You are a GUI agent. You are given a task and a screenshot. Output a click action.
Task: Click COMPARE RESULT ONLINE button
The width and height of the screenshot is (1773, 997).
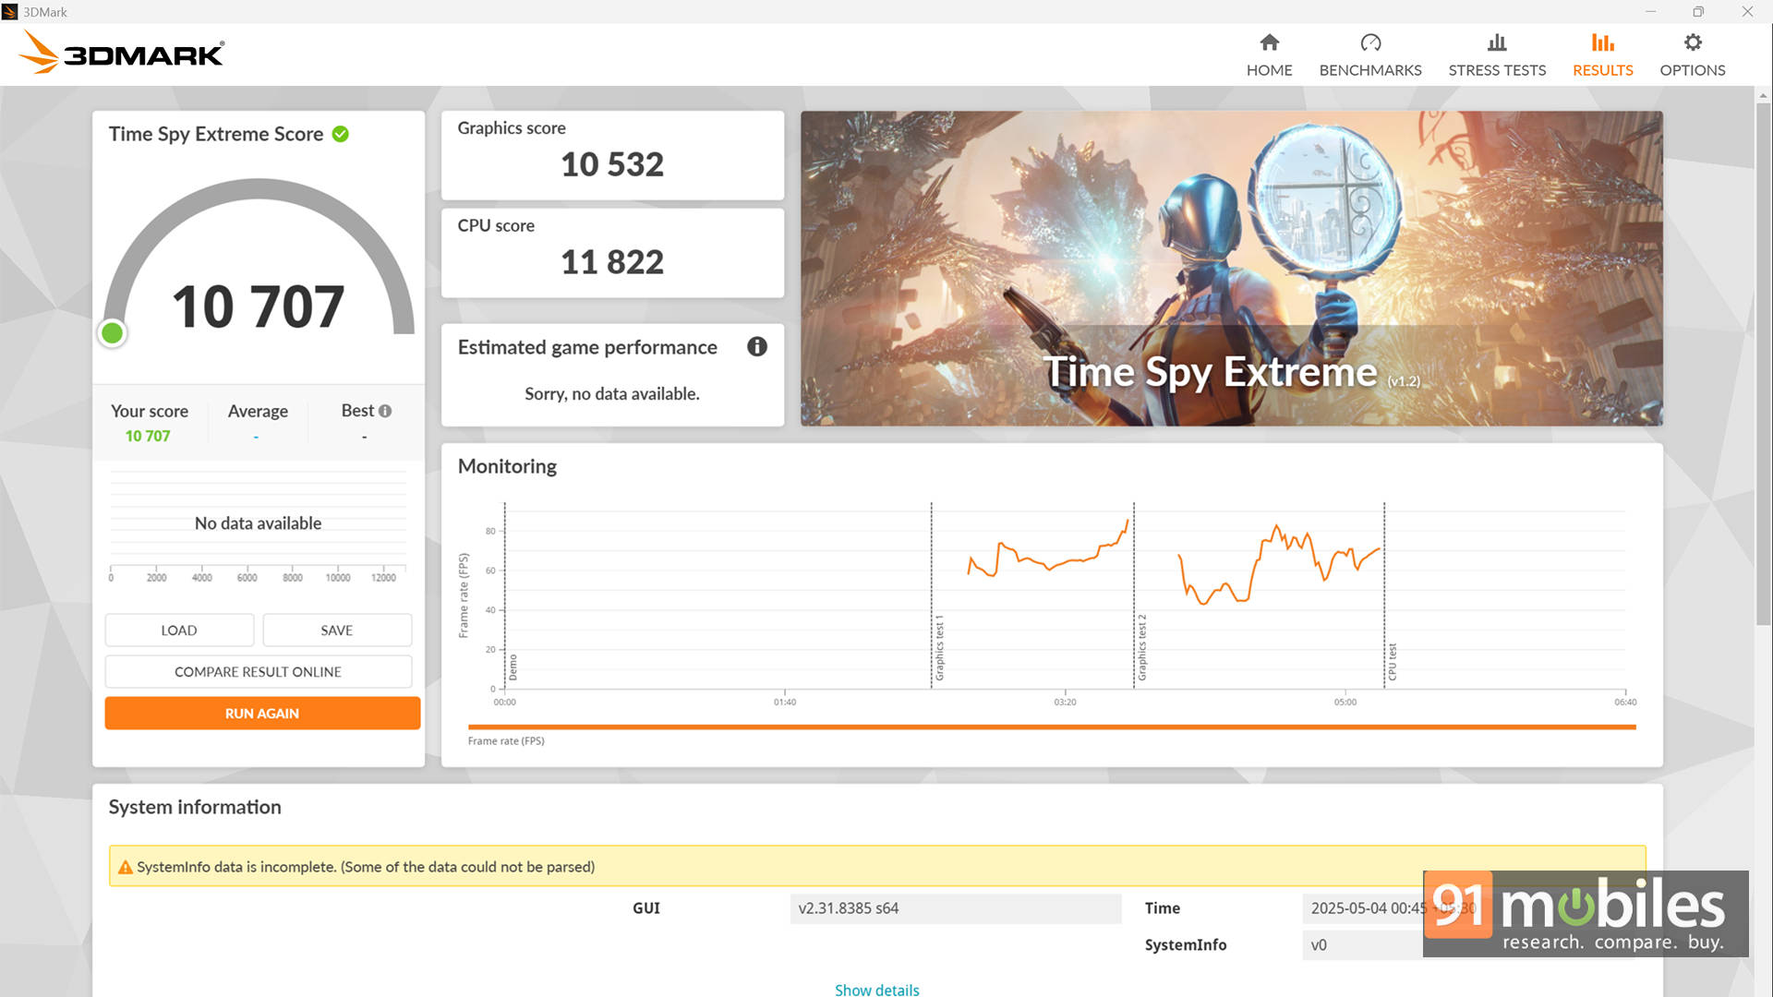click(259, 671)
